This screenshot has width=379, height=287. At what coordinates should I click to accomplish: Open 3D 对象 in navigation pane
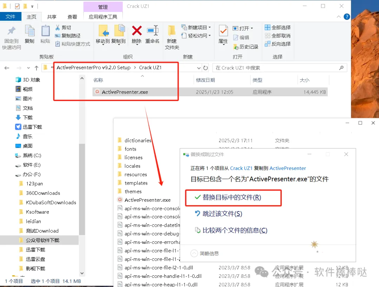pos(28,80)
